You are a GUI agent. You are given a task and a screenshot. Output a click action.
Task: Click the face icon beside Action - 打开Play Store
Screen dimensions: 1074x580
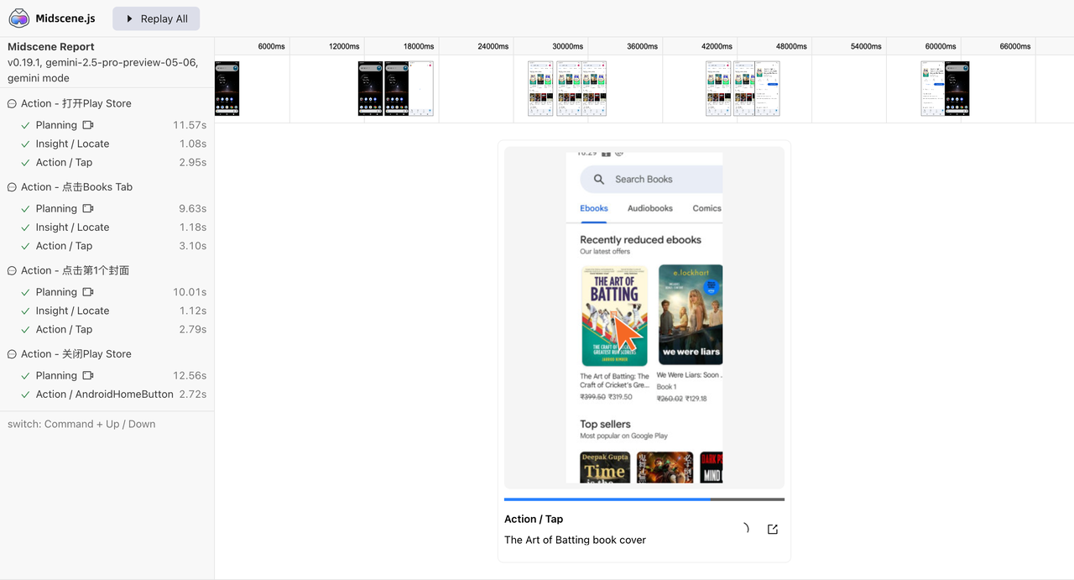12,104
